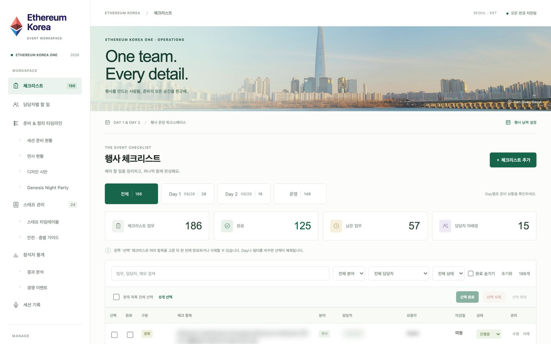Open the 전체 담당자 filter dropdown

pyautogui.click(x=399, y=273)
